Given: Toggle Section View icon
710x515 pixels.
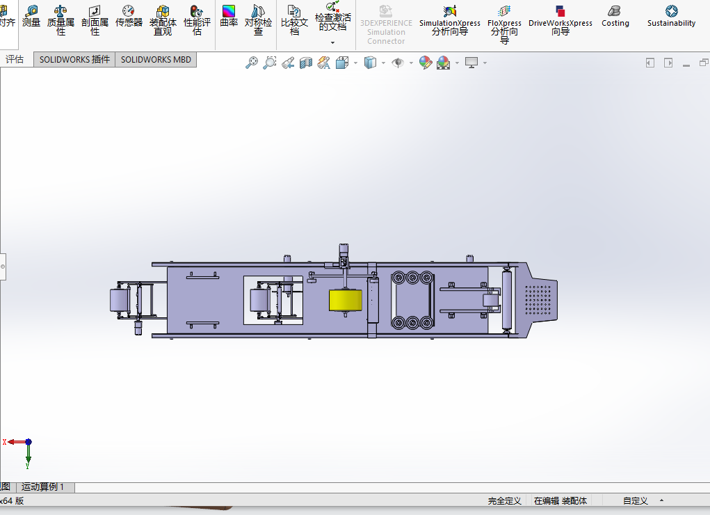Looking at the screenshot, I should [306, 63].
